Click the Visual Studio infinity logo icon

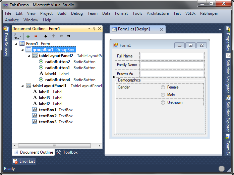coord(5,5)
